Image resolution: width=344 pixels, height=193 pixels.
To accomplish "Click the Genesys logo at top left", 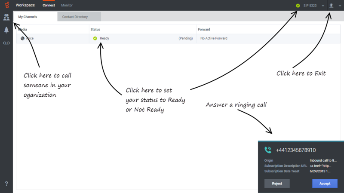I will coord(6,5).
